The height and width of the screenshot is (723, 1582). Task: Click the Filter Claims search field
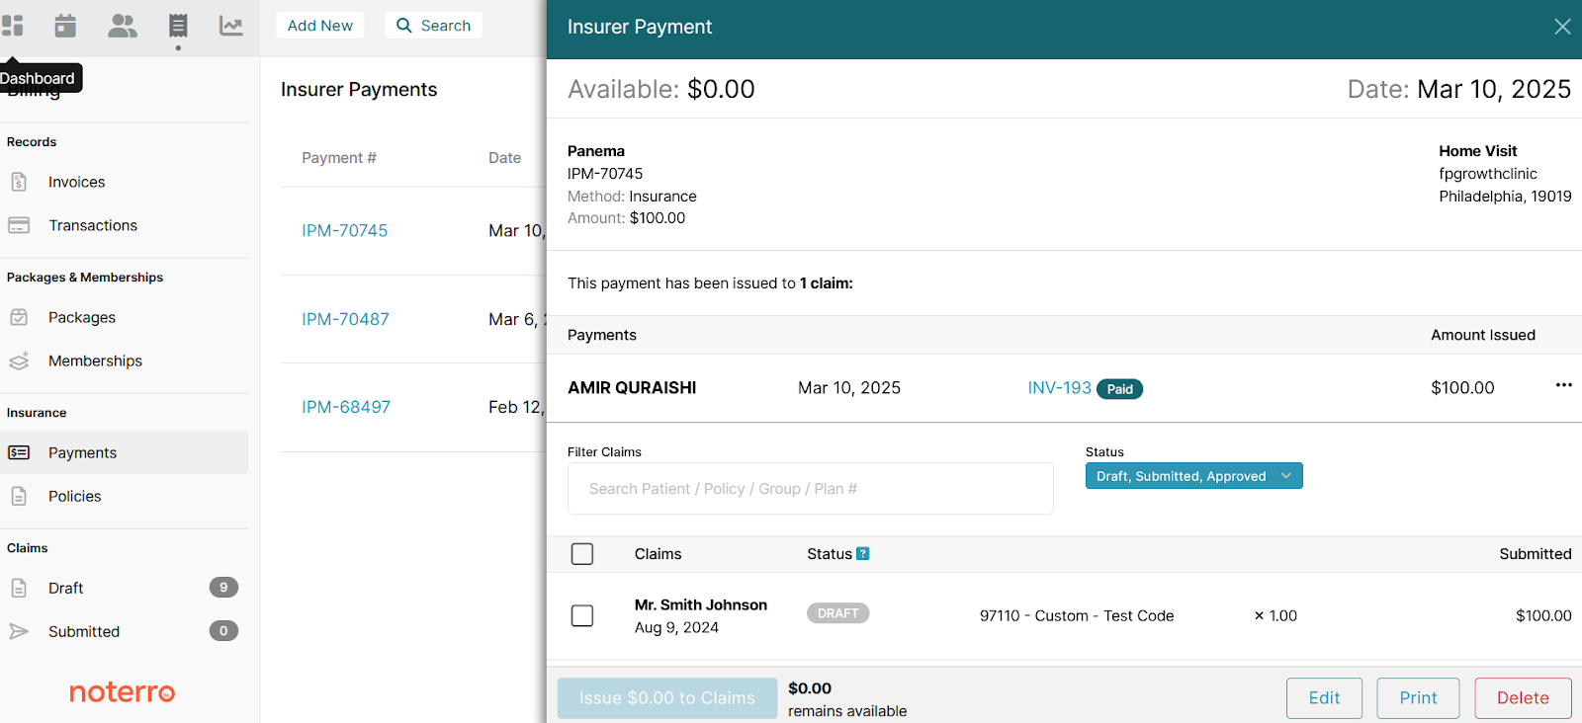pyautogui.click(x=810, y=489)
